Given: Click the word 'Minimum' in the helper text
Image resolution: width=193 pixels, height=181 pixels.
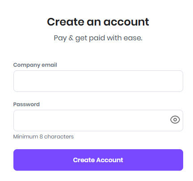Looking at the screenshot, I should tap(25, 137).
